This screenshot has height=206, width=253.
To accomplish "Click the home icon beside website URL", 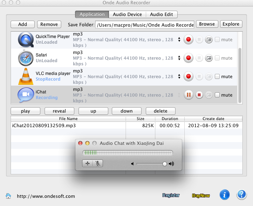I will coord(8,196).
